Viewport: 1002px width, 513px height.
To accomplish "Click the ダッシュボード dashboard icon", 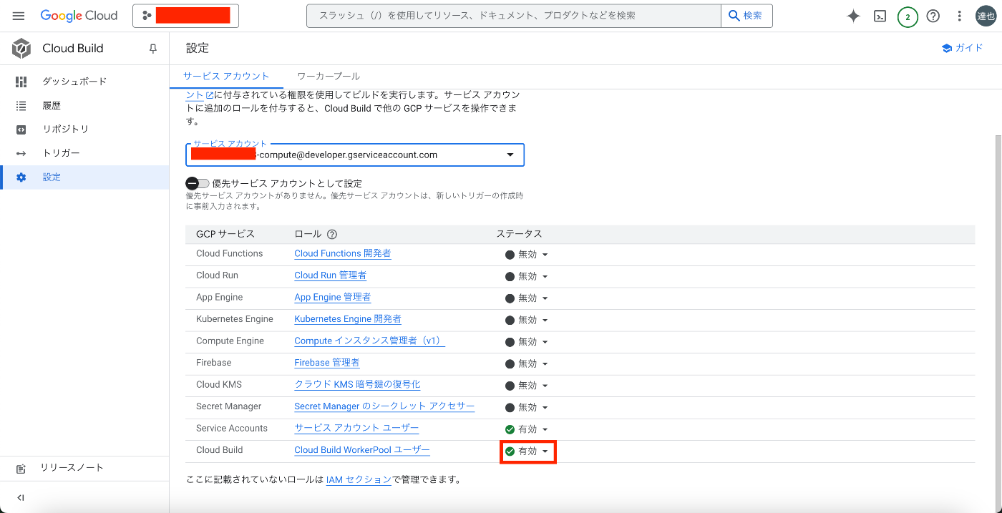I will (21, 82).
